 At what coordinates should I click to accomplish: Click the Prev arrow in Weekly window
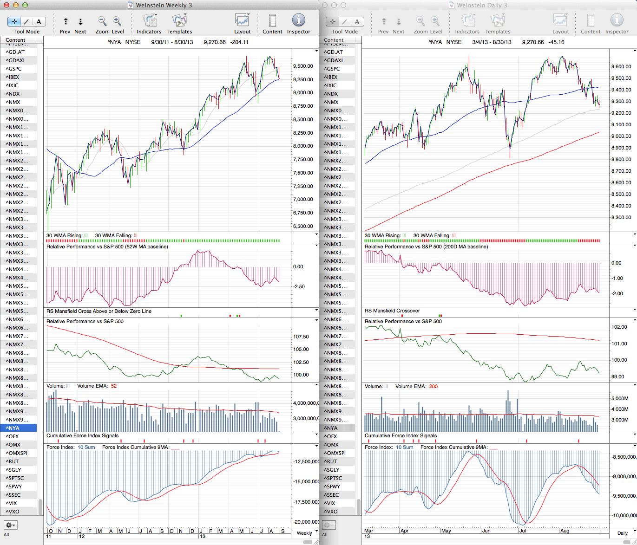[x=66, y=21]
